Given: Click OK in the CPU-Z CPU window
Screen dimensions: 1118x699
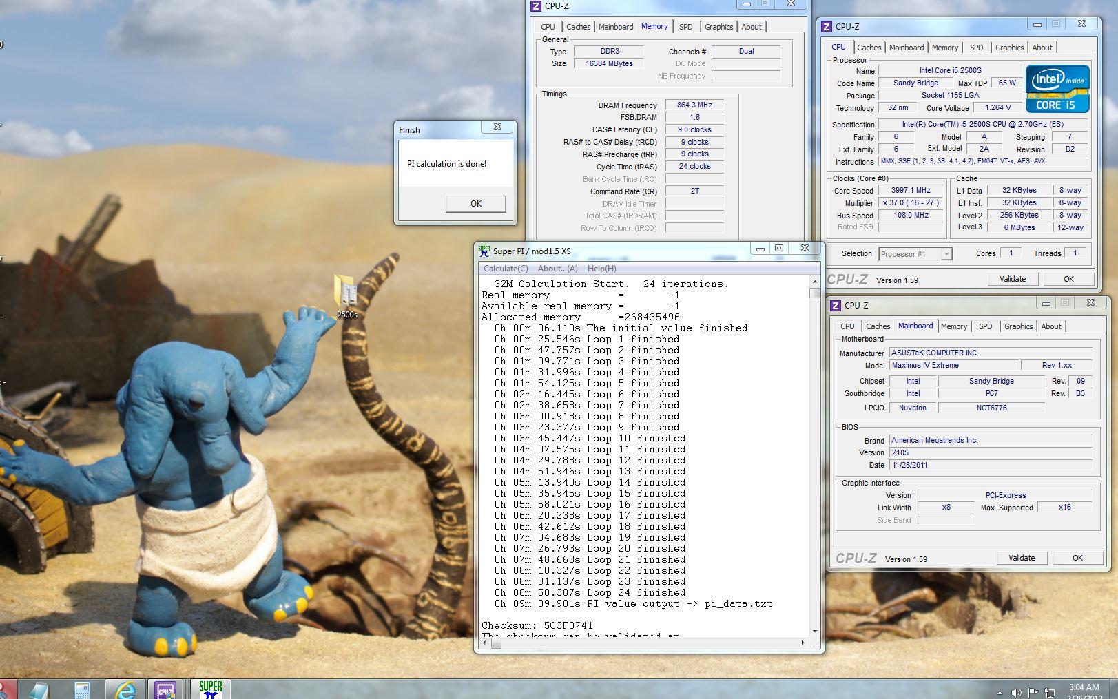Looking at the screenshot, I should pyautogui.click(x=1068, y=279).
